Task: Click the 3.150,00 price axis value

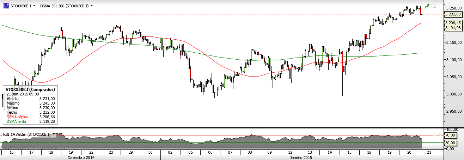Action: click(x=454, y=42)
